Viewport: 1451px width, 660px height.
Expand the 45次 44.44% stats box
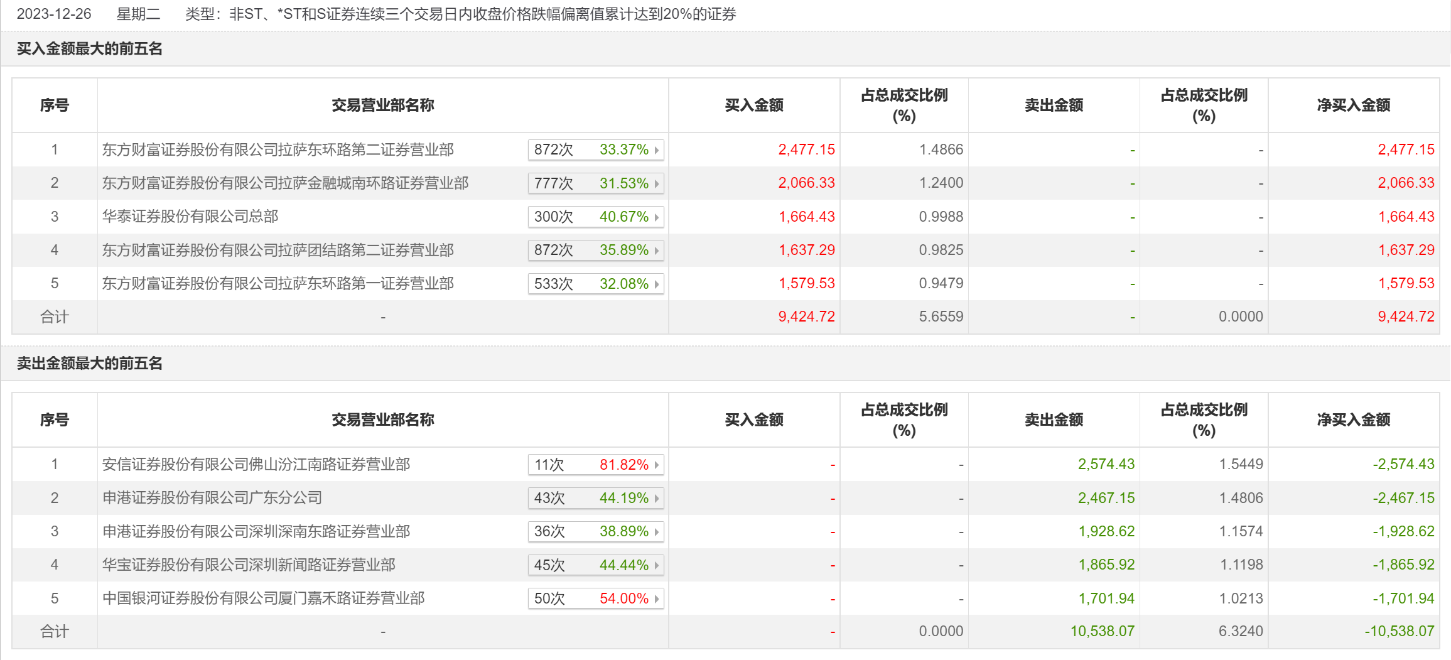tap(596, 565)
